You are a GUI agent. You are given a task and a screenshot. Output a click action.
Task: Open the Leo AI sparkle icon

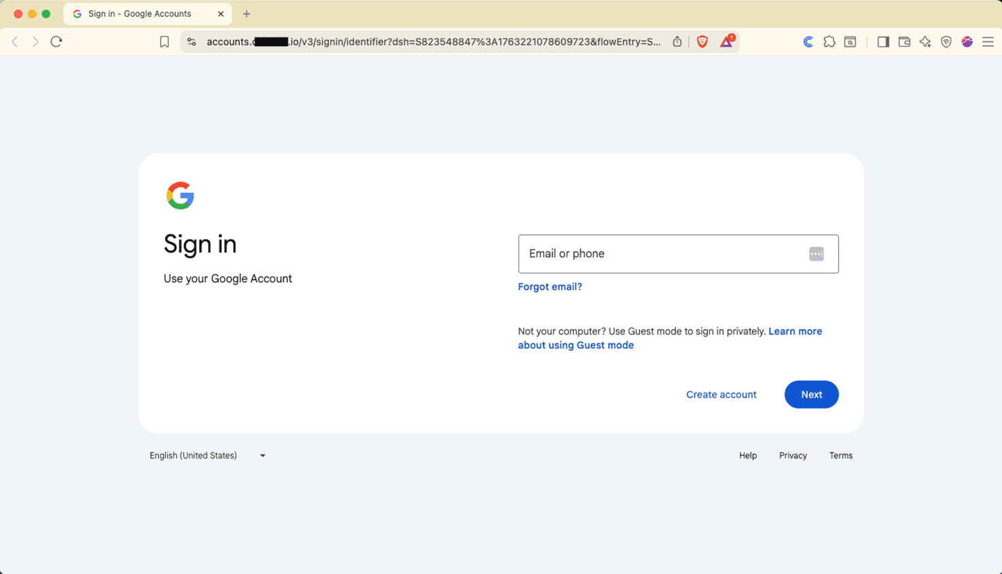coord(925,42)
